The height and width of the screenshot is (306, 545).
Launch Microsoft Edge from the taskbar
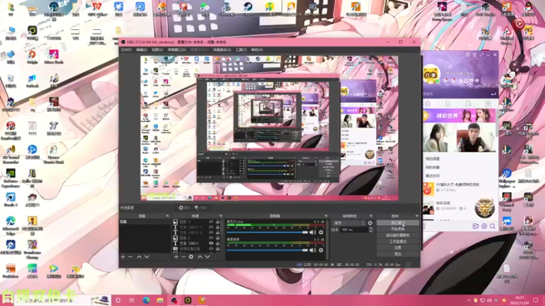coord(146,301)
